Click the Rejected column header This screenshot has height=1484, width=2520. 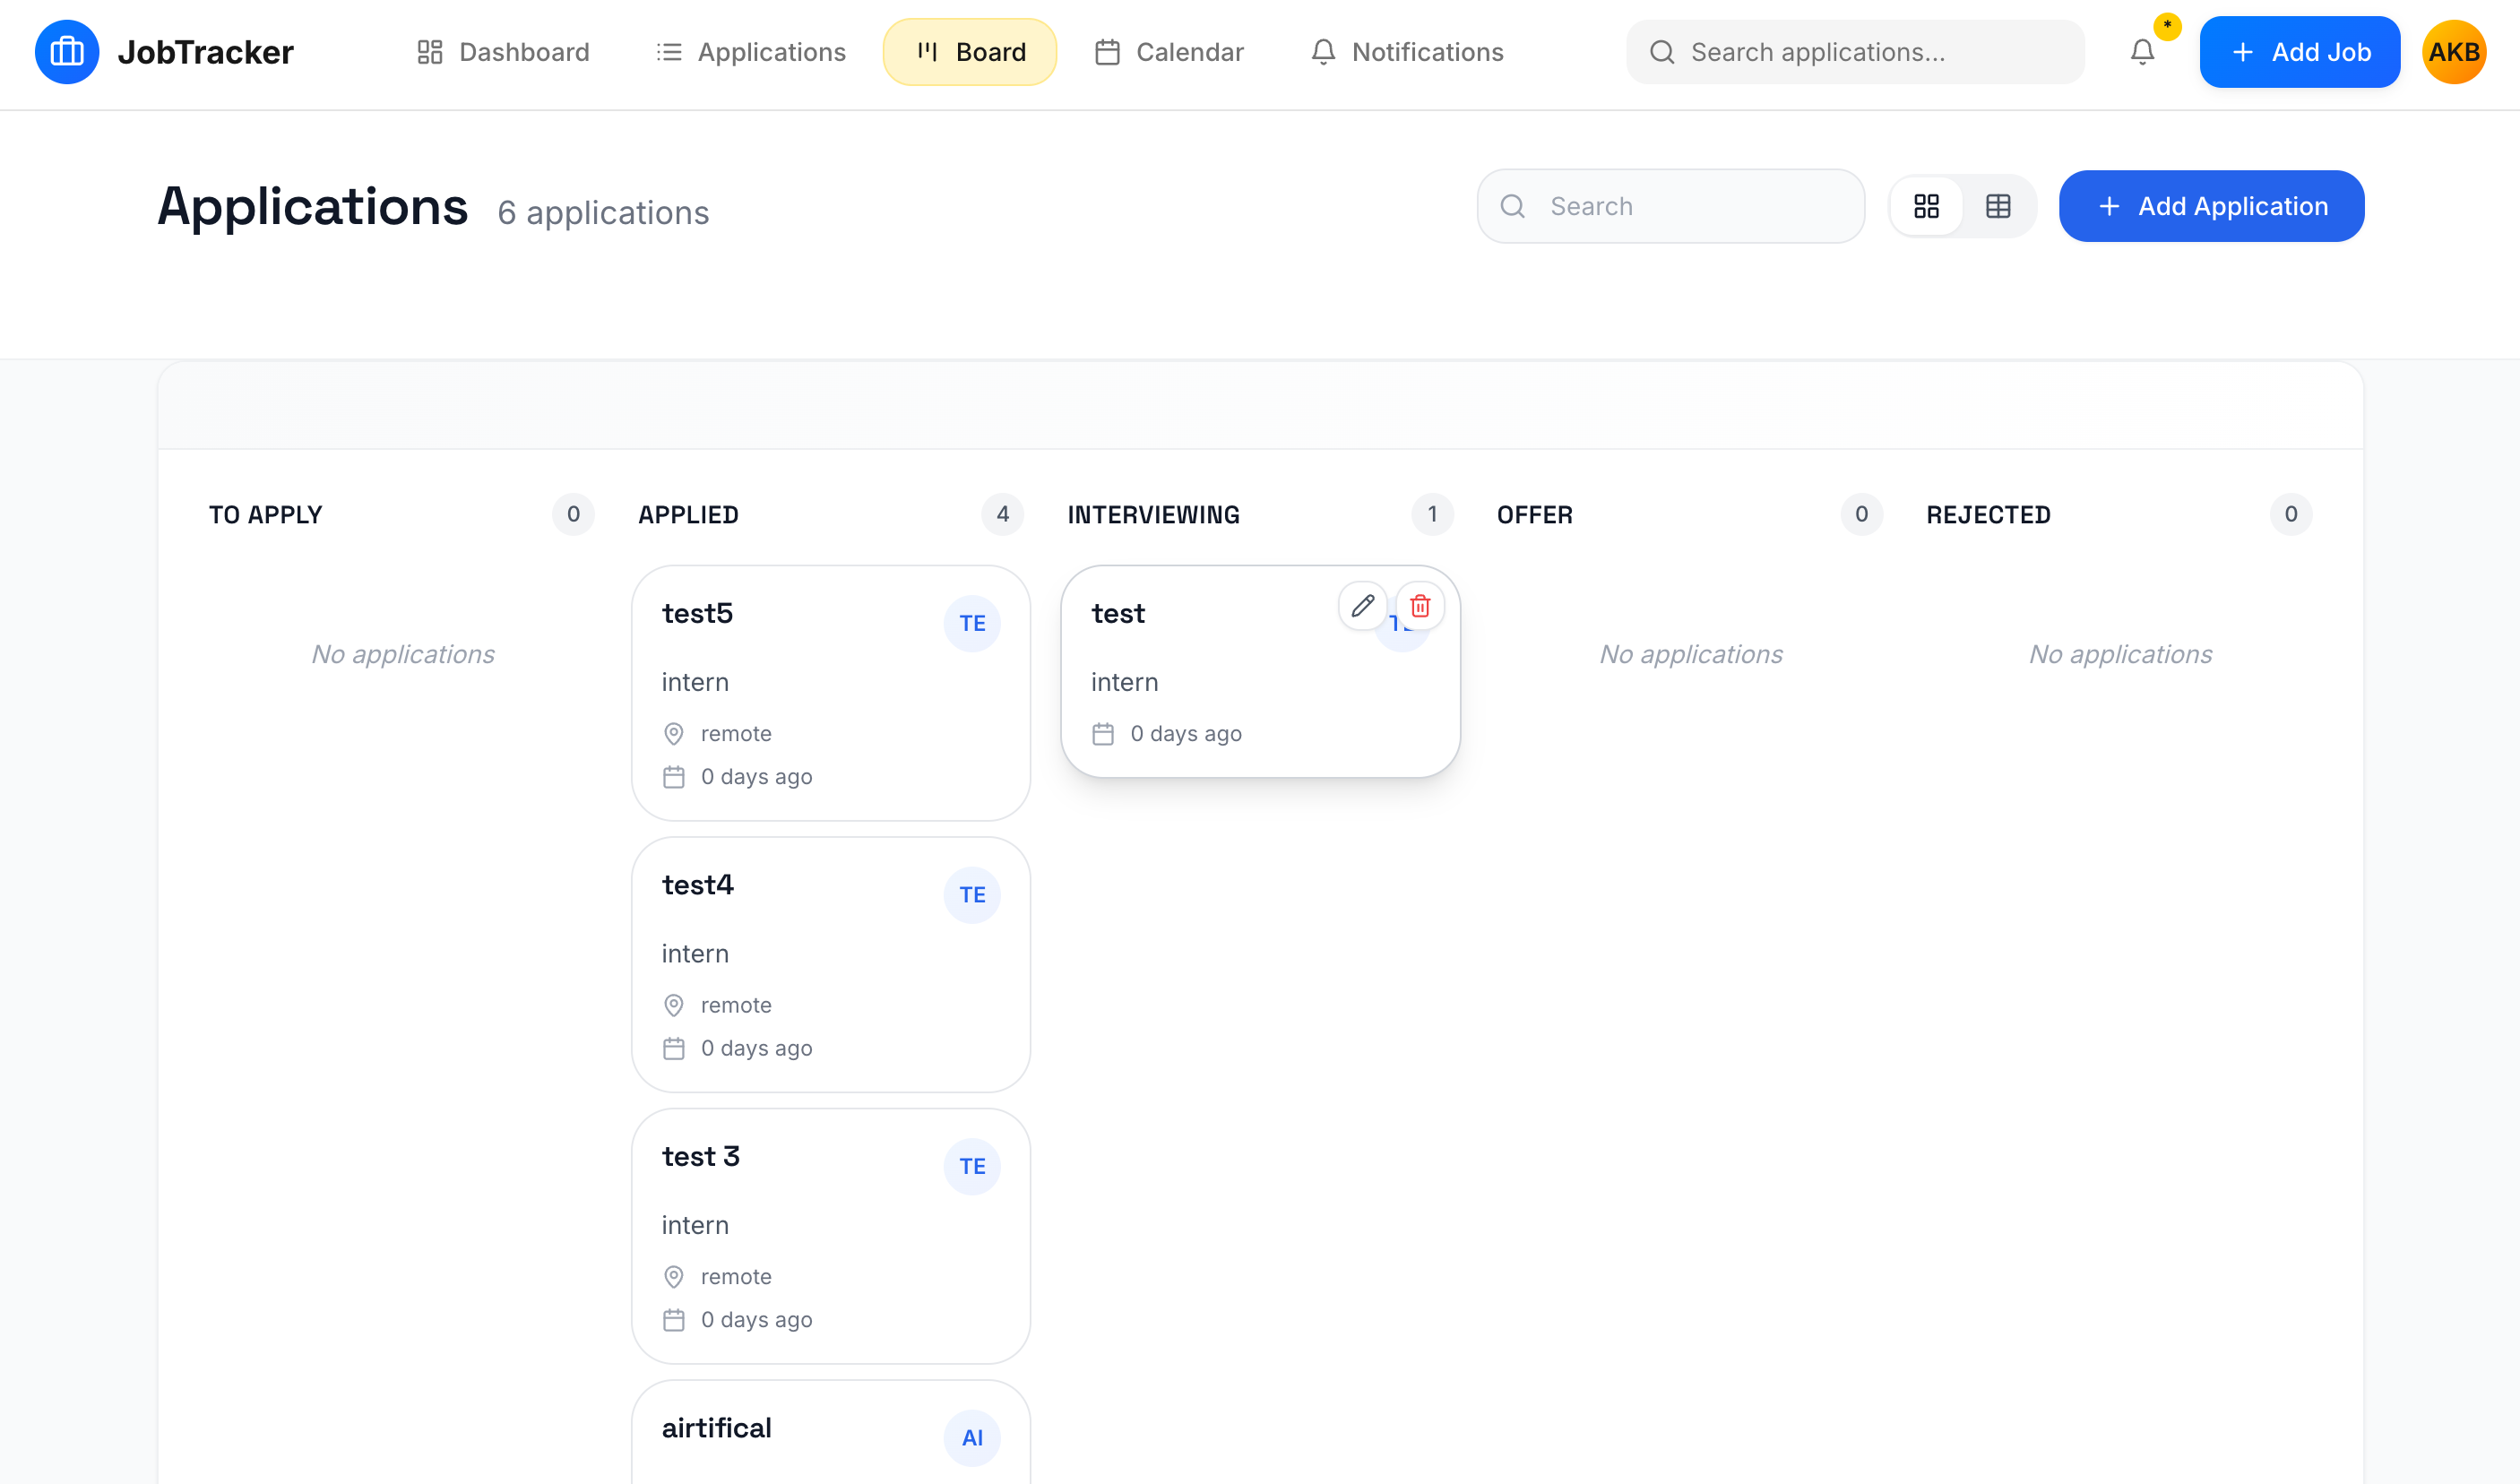point(1989,515)
